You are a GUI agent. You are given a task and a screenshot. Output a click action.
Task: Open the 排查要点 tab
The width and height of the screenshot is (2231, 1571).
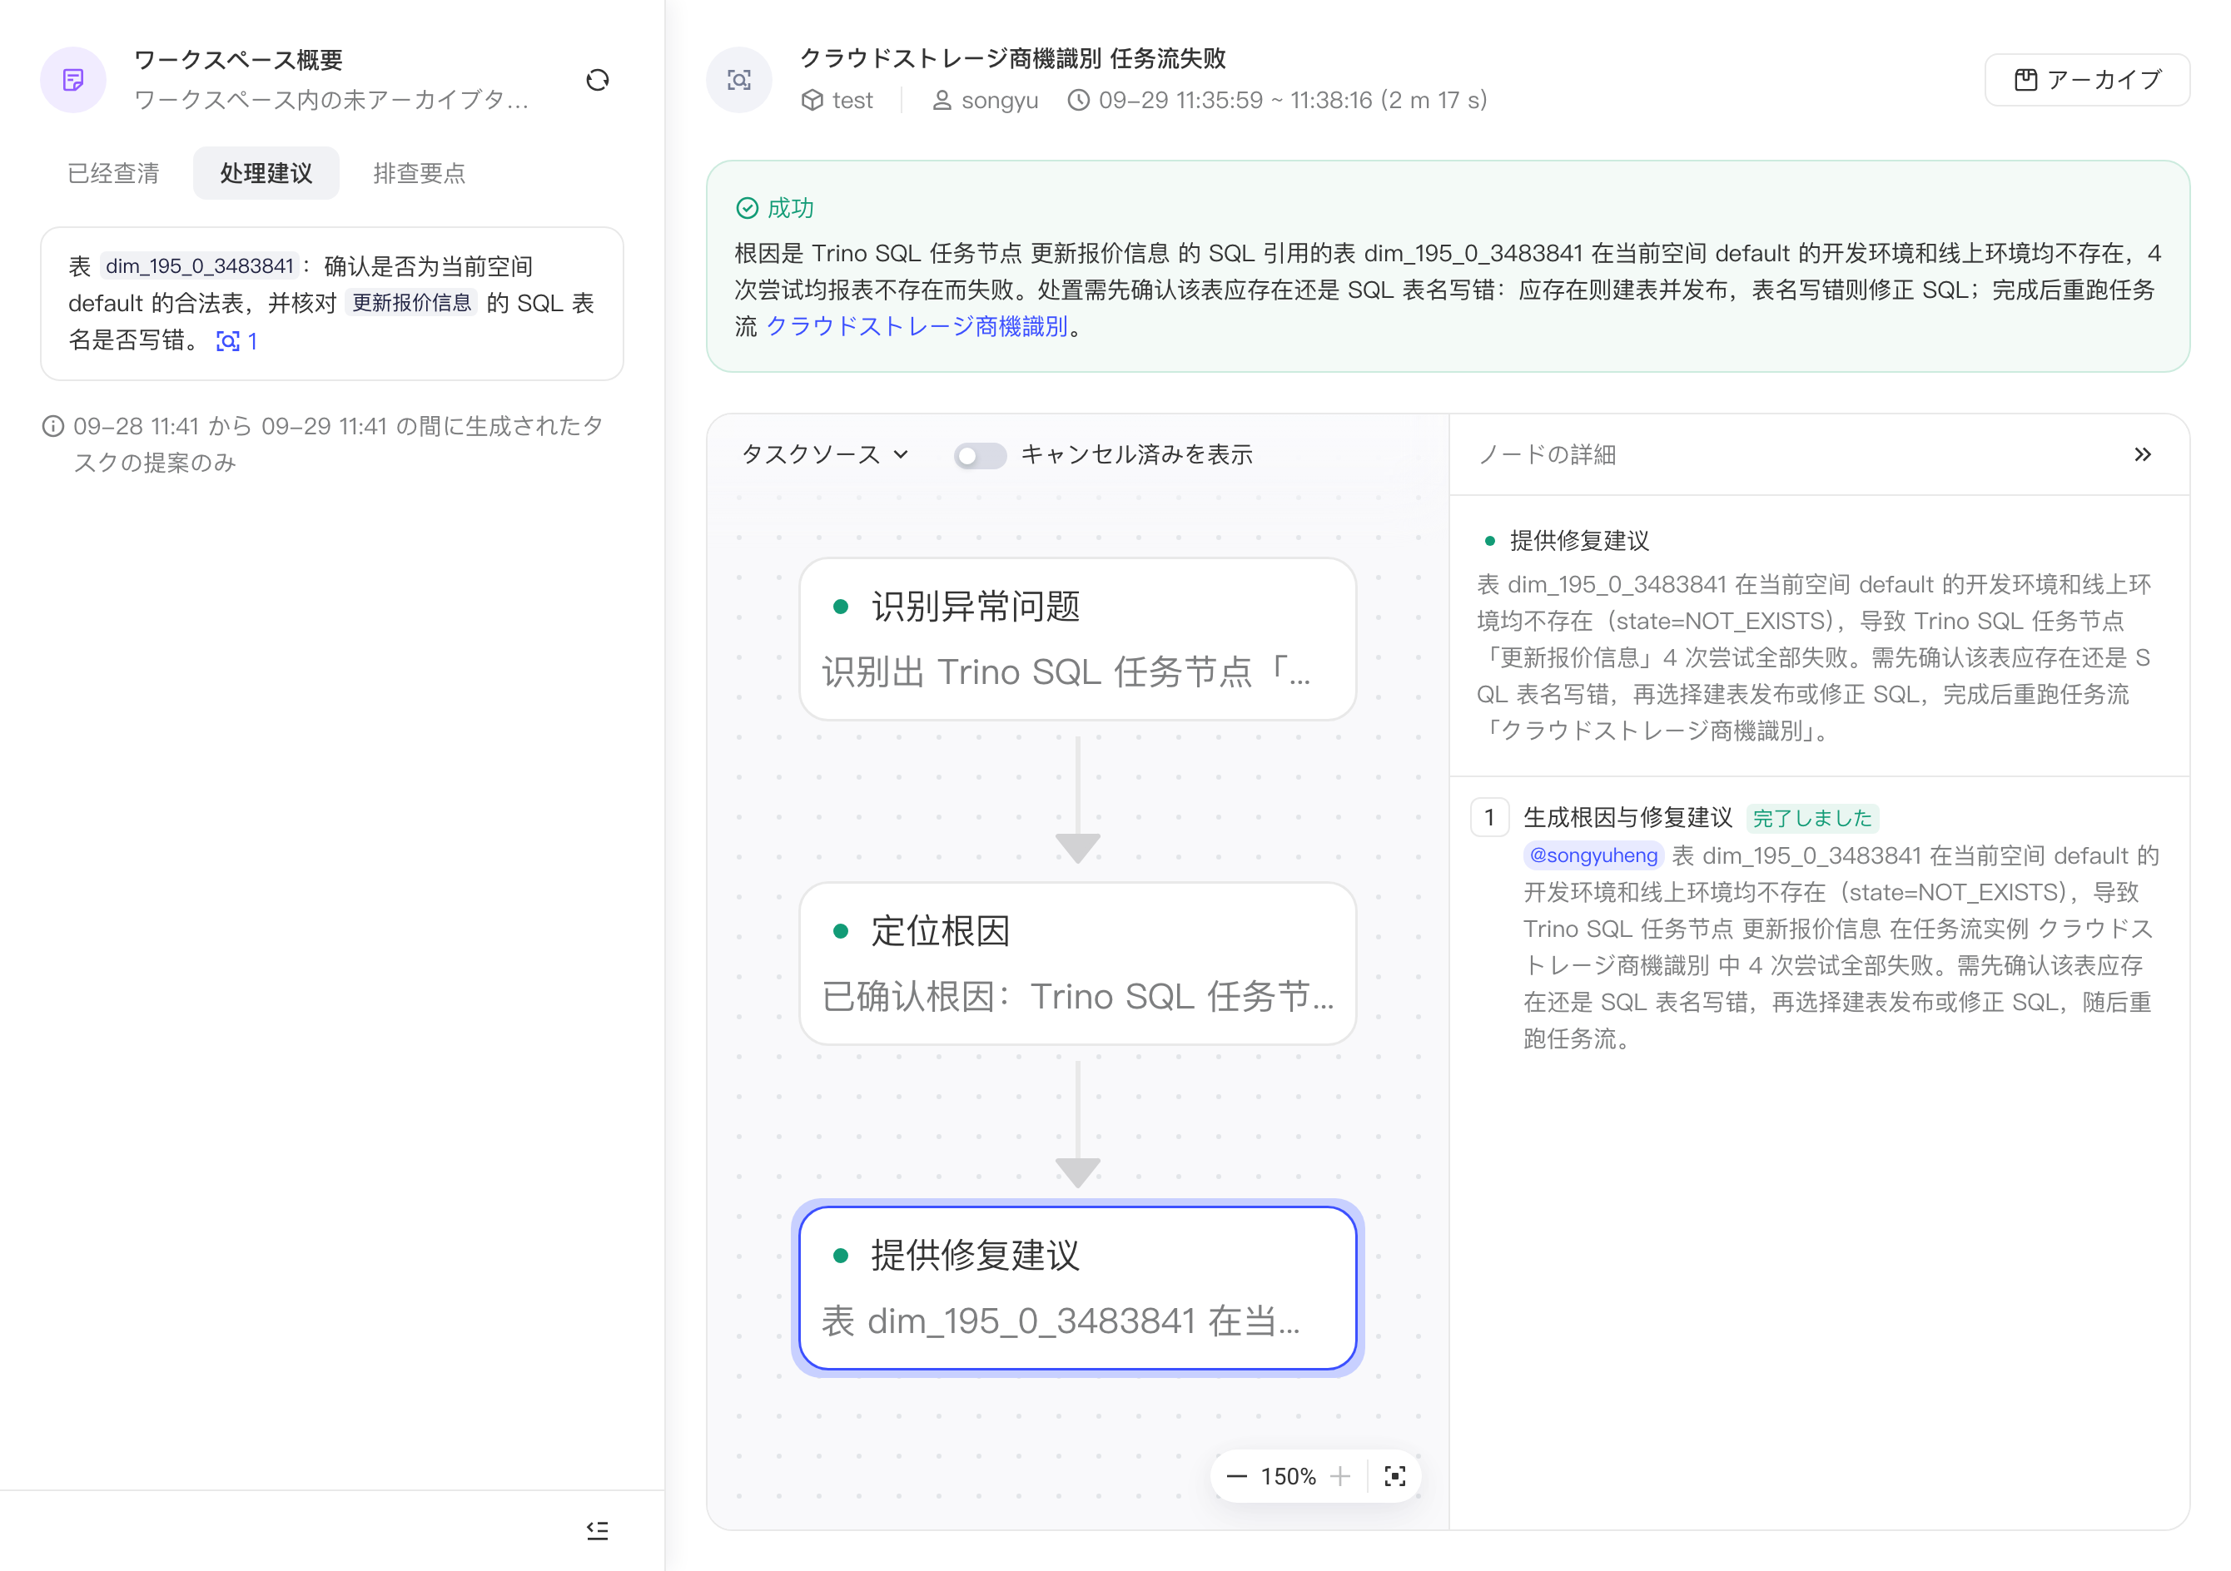pyautogui.click(x=420, y=173)
